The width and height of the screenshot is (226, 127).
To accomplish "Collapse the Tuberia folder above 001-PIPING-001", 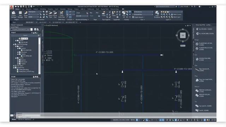I will click(x=18, y=54).
